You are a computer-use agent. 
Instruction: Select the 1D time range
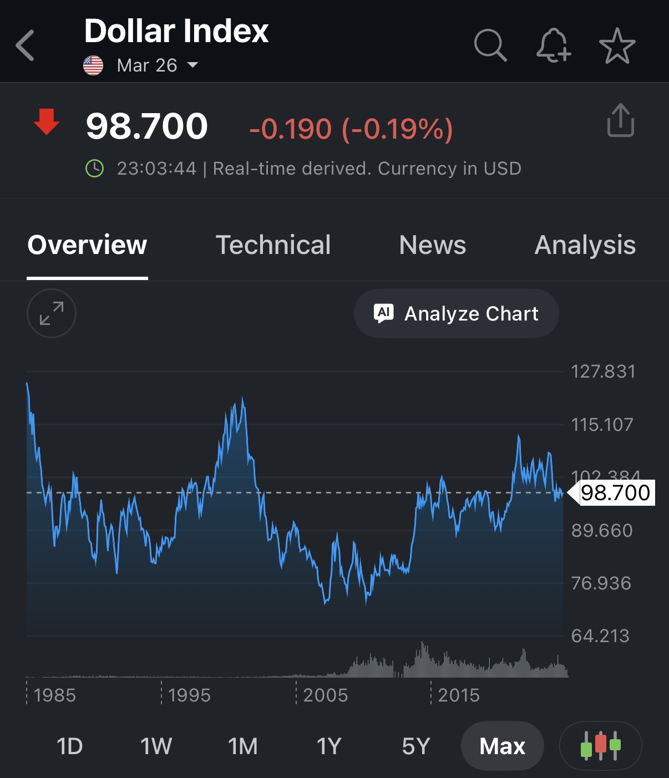pyautogui.click(x=70, y=746)
